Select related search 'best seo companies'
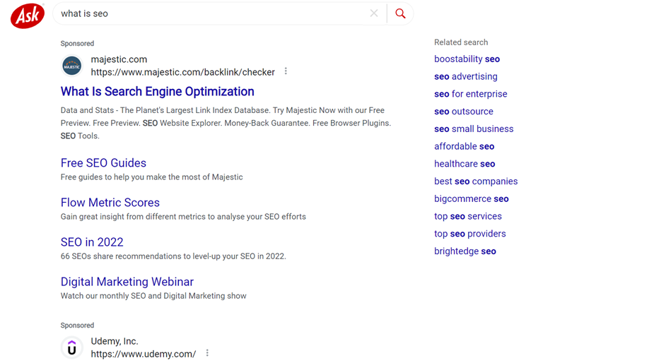Image resolution: width=654 pixels, height=363 pixels. pyautogui.click(x=476, y=181)
